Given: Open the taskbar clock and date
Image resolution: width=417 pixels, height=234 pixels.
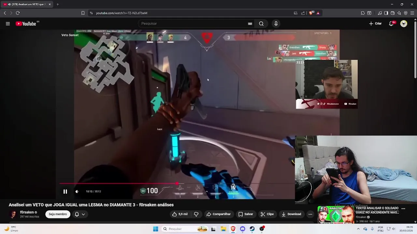Looking at the screenshot, I should pos(406,229).
